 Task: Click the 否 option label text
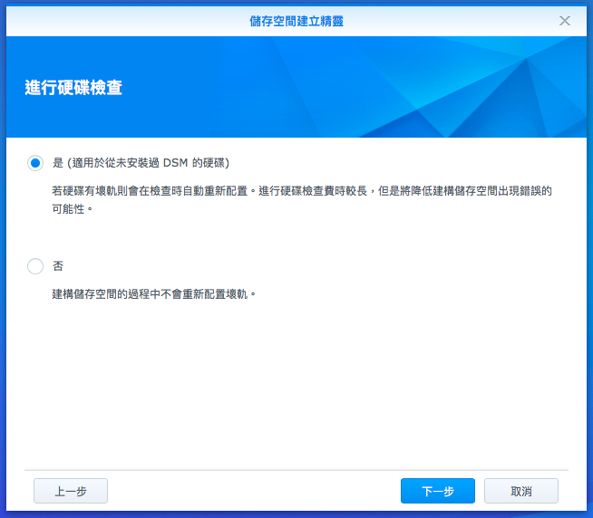click(x=58, y=266)
